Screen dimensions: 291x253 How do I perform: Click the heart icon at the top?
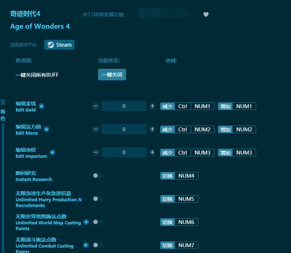[x=206, y=14]
